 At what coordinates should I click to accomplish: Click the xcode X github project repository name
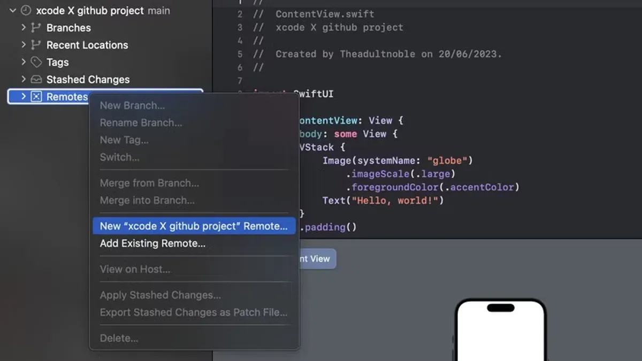tap(90, 10)
